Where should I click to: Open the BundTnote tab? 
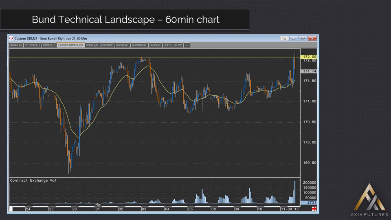[139, 45]
